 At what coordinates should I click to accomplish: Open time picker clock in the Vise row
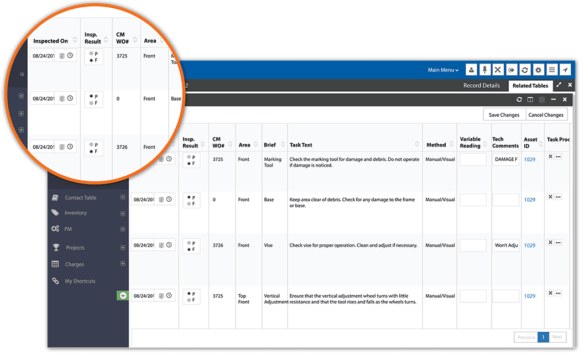pyautogui.click(x=169, y=245)
